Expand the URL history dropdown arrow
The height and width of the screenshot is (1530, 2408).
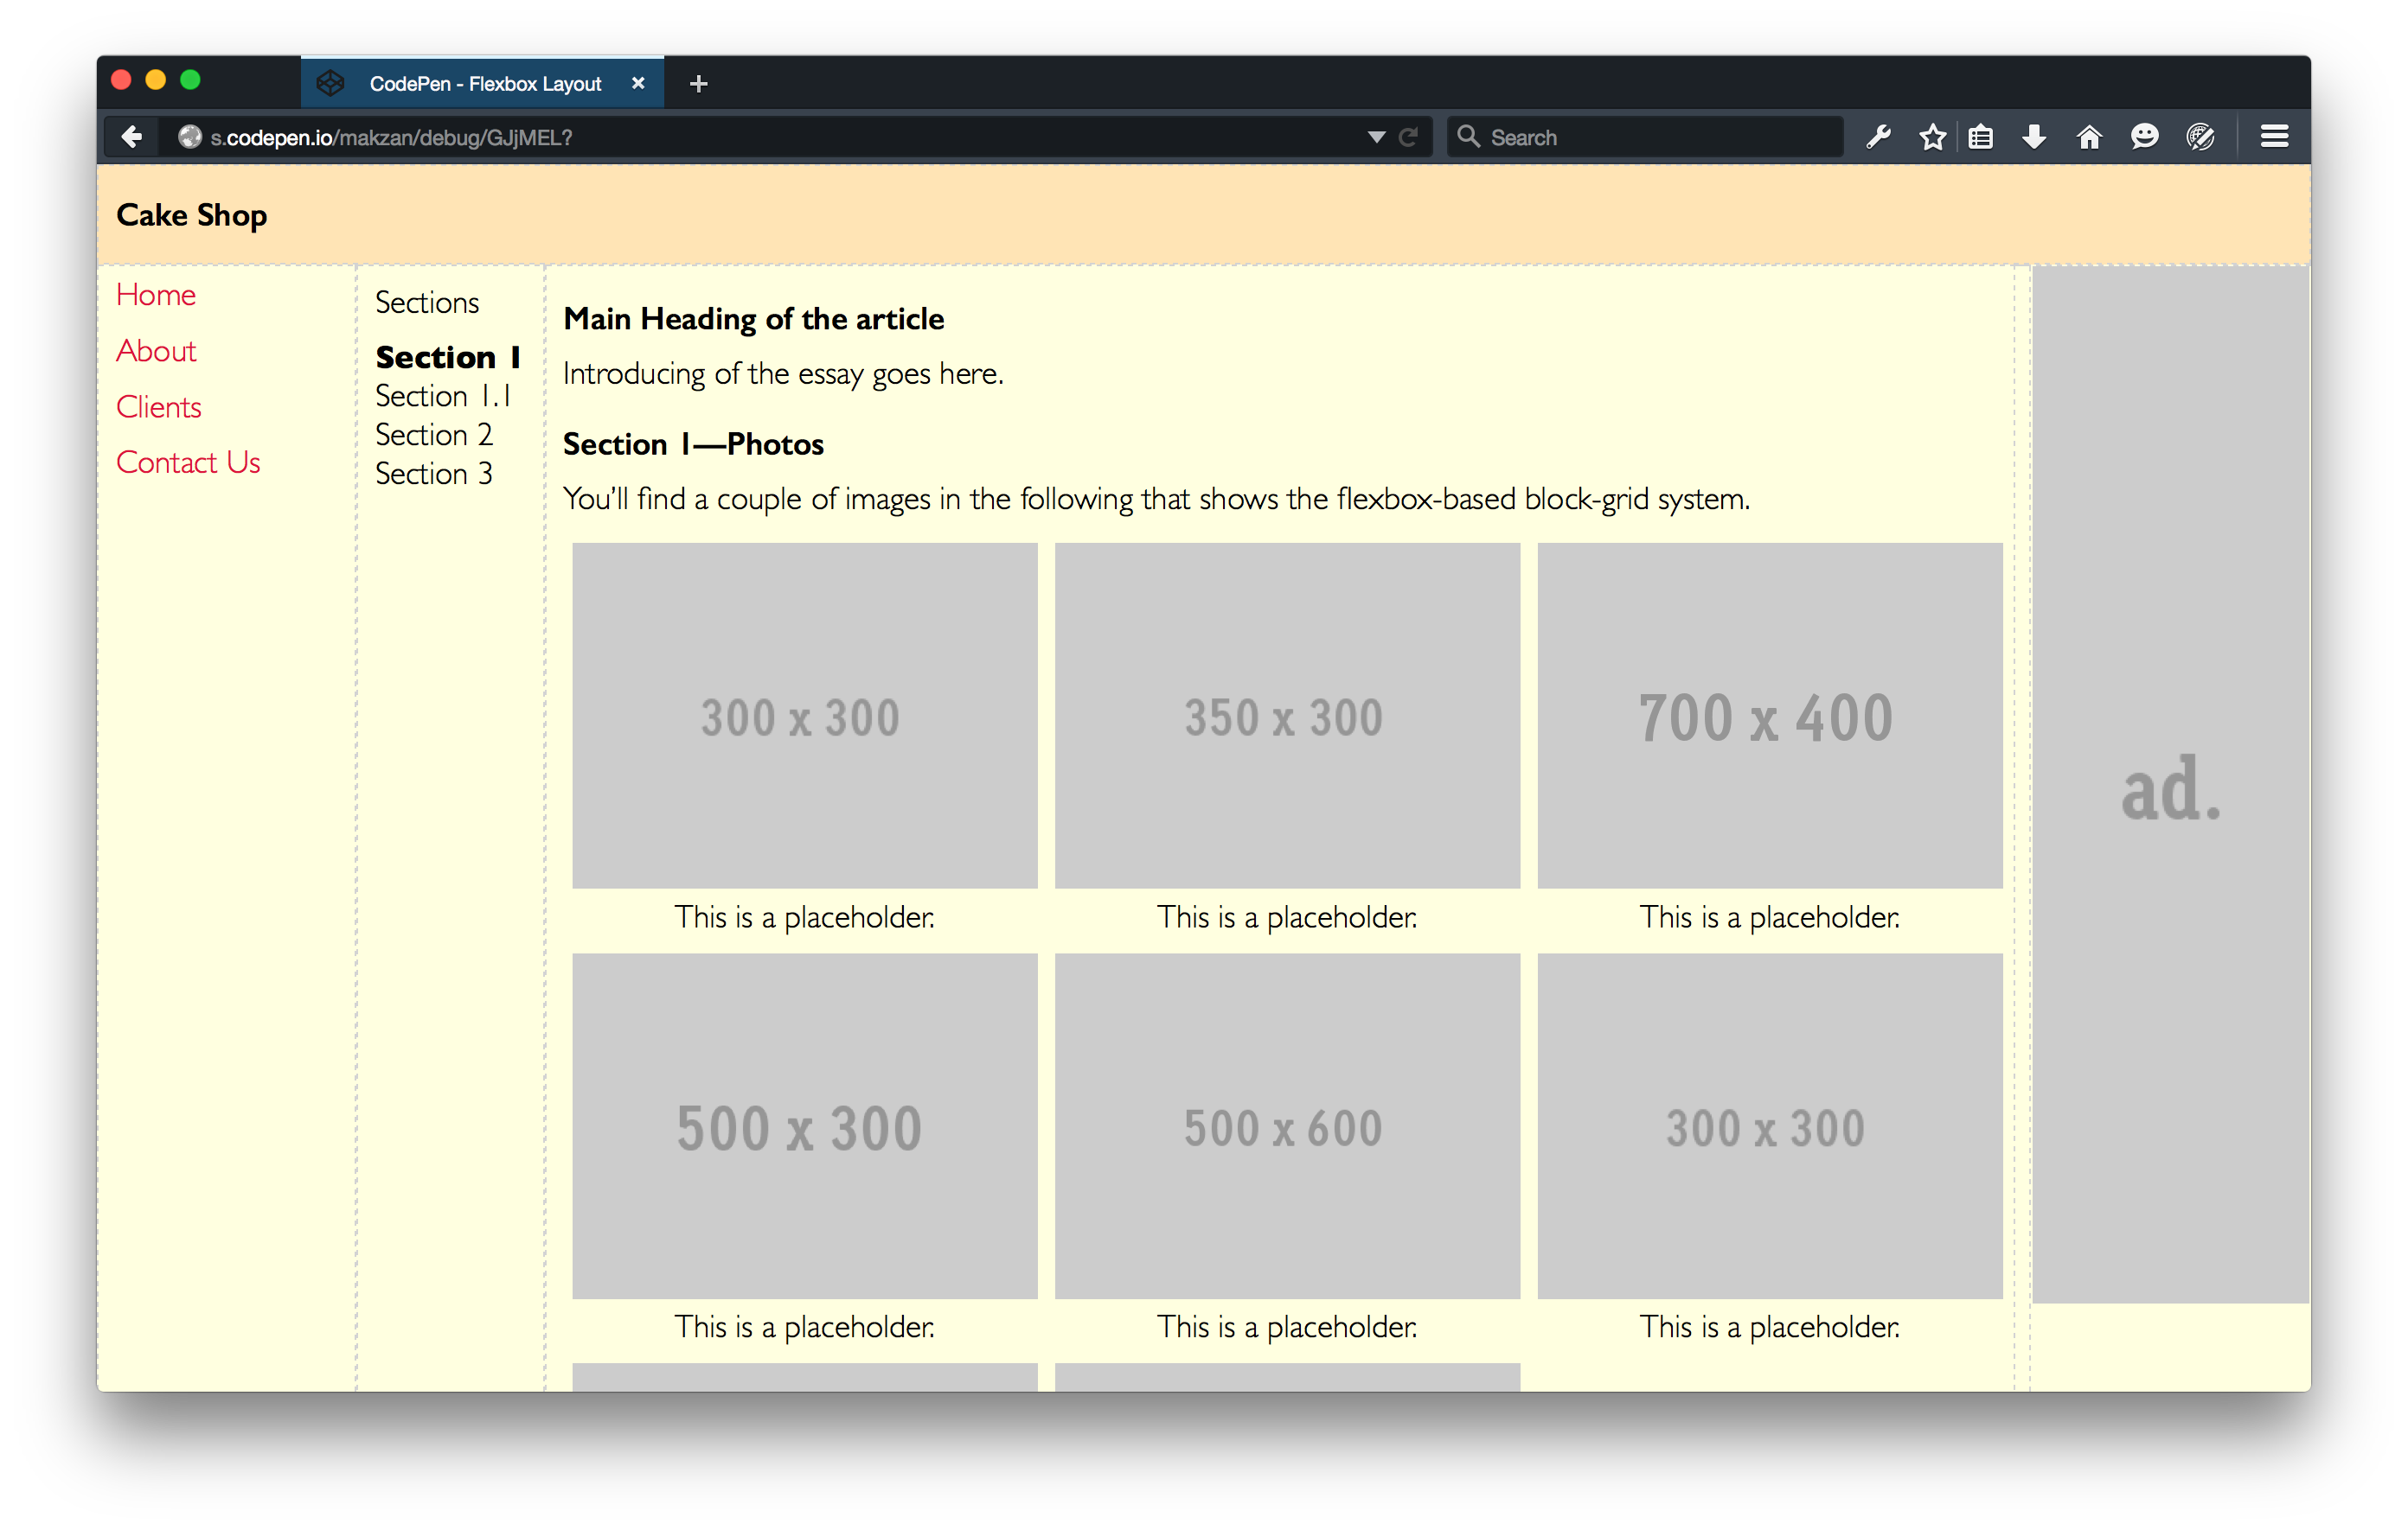(1376, 137)
